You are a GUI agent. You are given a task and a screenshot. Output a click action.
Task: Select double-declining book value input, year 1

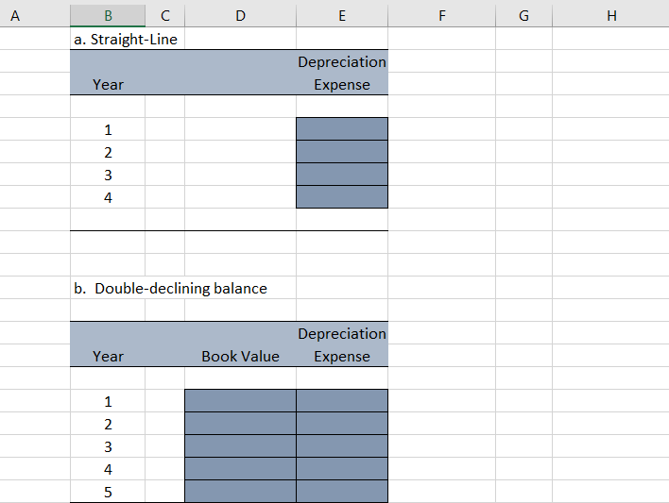point(241,401)
